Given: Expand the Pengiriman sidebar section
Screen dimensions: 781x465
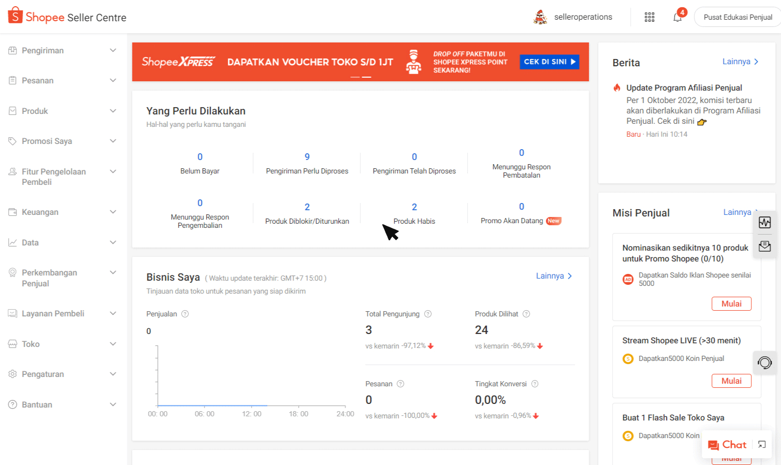Looking at the screenshot, I should coord(62,50).
